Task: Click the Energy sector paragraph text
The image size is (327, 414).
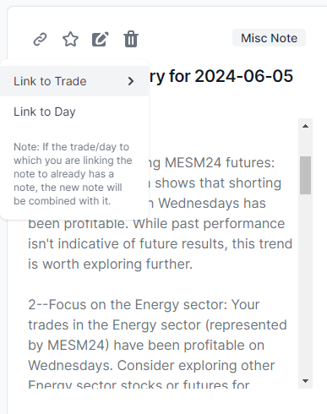Action: tap(157, 345)
